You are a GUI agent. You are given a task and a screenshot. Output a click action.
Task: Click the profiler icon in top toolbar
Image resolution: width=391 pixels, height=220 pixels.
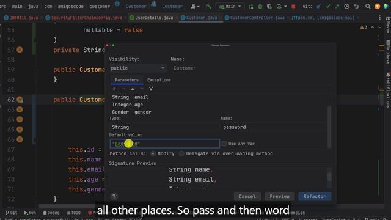279,7
